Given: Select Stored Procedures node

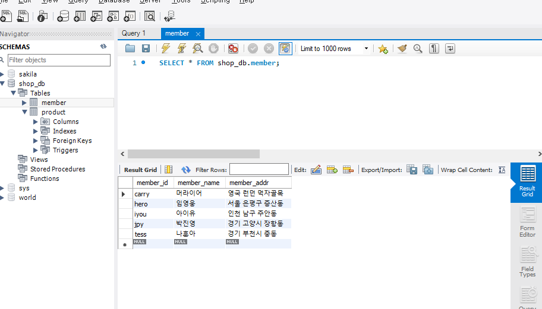Looking at the screenshot, I should pyautogui.click(x=58, y=169).
